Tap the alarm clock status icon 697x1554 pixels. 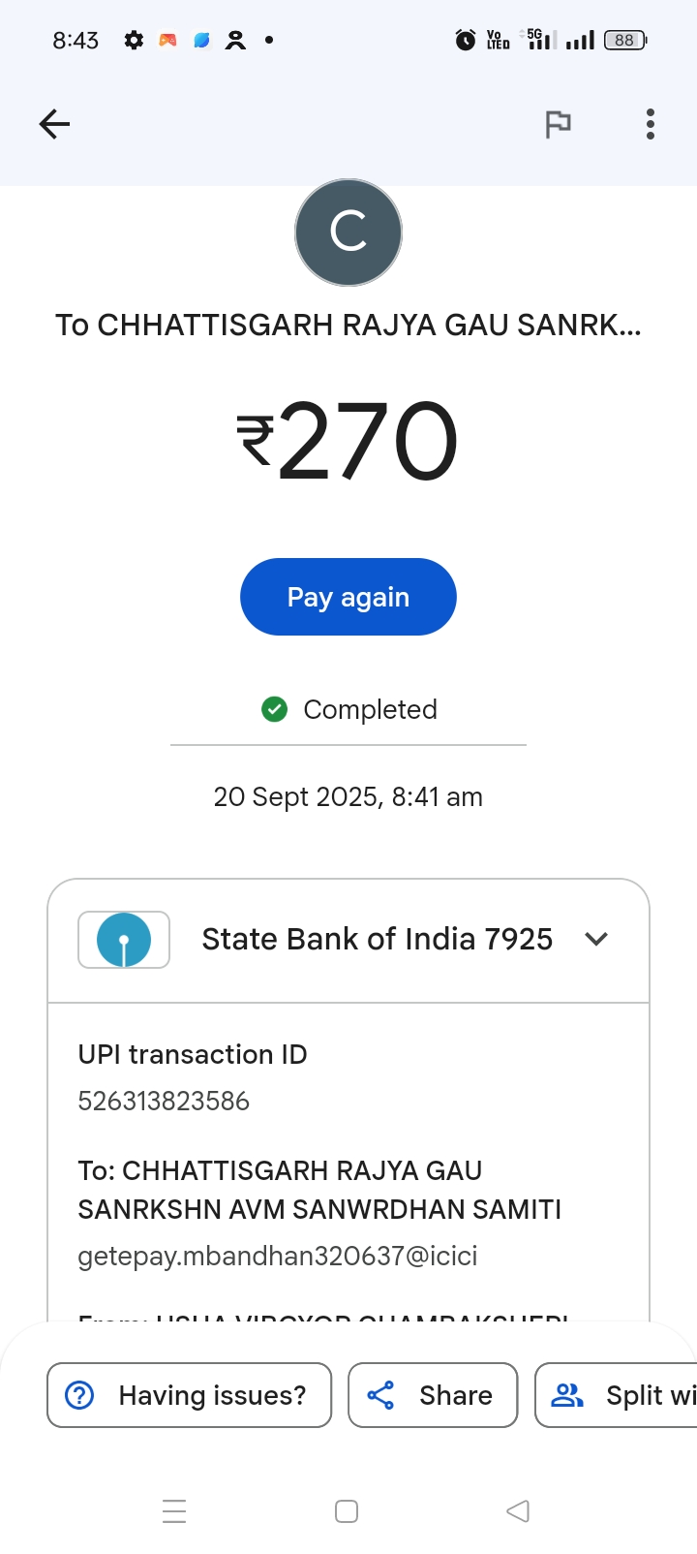coord(466,40)
